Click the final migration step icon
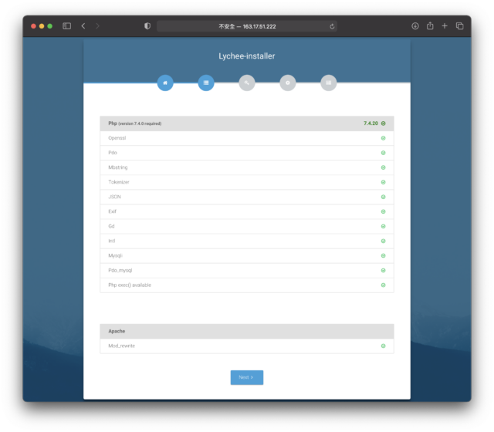Screen dimensions: 494x432 [x=329, y=83]
